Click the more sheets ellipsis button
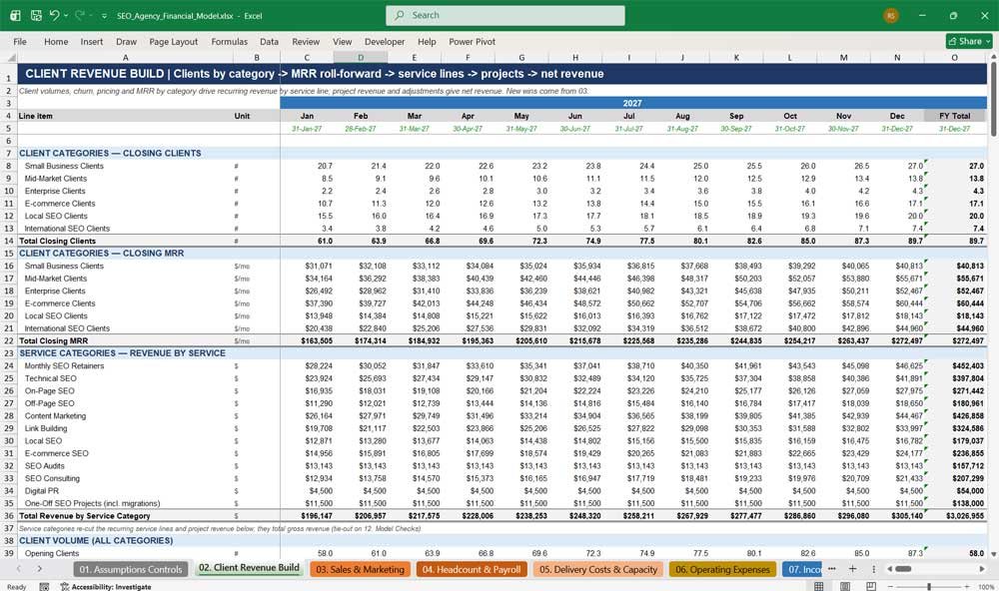Screen dimensions: 999x591 [x=832, y=569]
